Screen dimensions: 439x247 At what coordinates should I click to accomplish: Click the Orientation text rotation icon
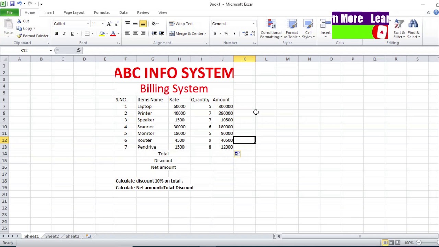[154, 24]
